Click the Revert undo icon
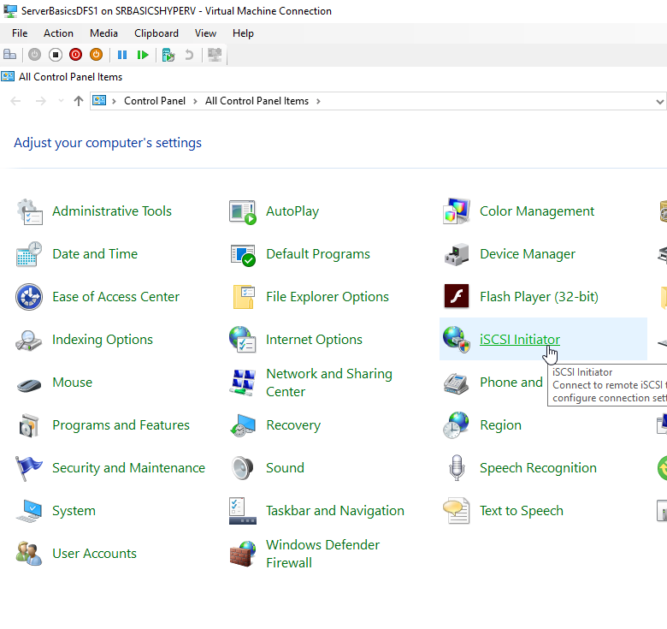Image resolution: width=667 pixels, height=629 pixels. click(189, 55)
